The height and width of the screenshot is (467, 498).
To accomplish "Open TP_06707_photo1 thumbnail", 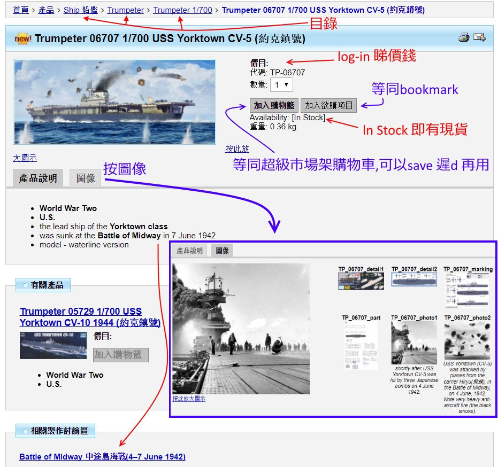I will coord(414,343).
